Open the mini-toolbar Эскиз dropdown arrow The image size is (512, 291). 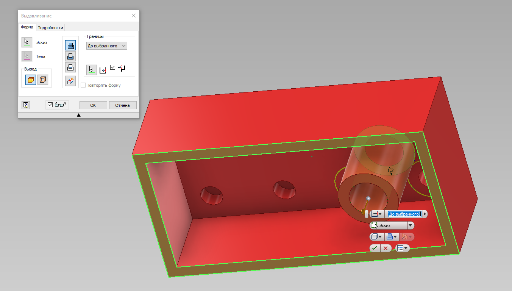[x=411, y=225]
